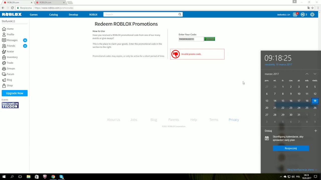The image size is (321, 180).
Task: Click the McAfee icon in the taskbar
Action: (x=45, y=177)
